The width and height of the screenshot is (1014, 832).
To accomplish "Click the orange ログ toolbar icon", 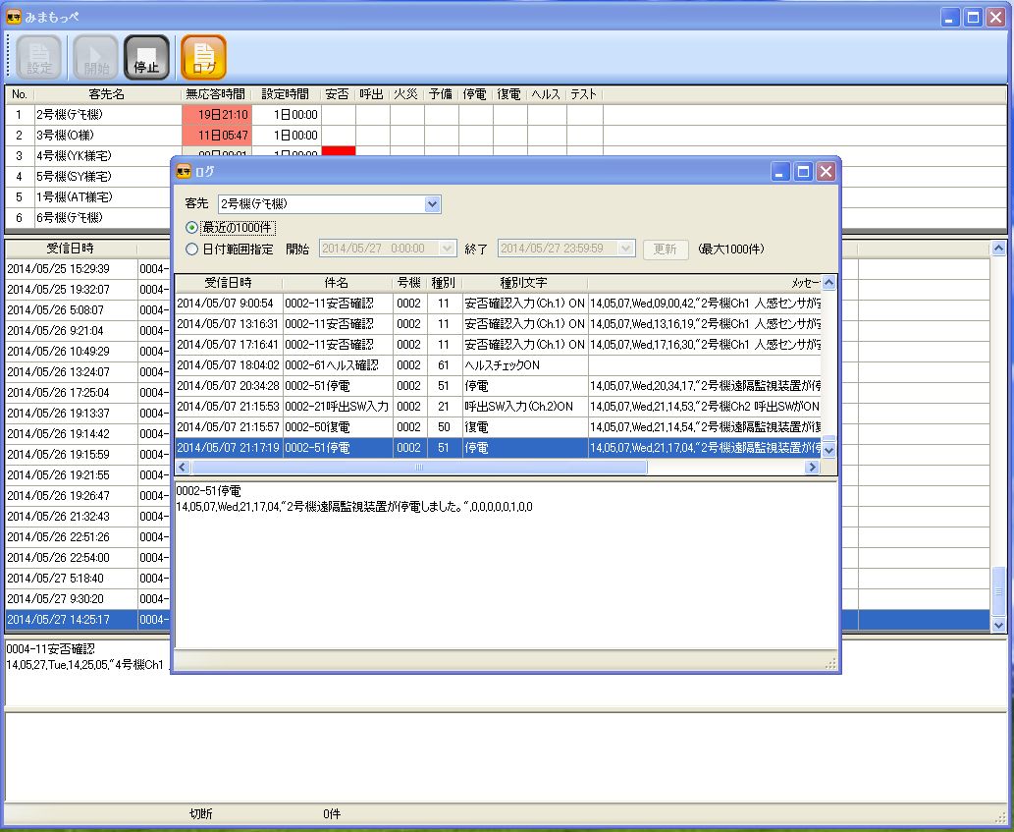I will pyautogui.click(x=203, y=57).
